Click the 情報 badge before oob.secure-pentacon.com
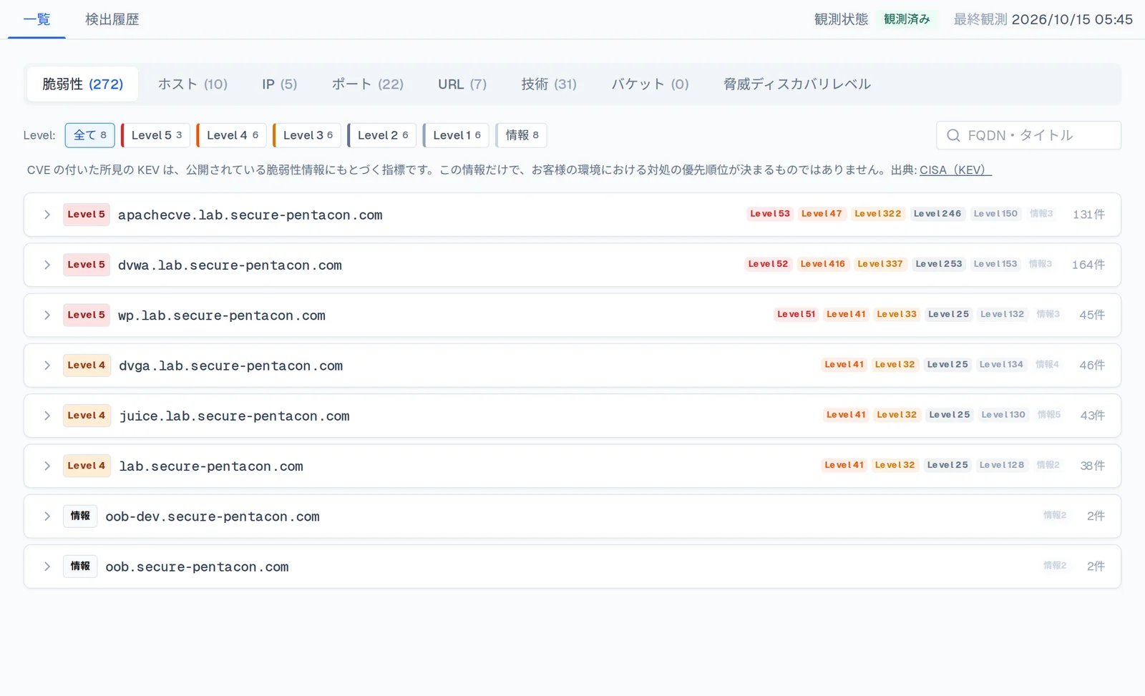This screenshot has width=1145, height=696. (x=80, y=567)
